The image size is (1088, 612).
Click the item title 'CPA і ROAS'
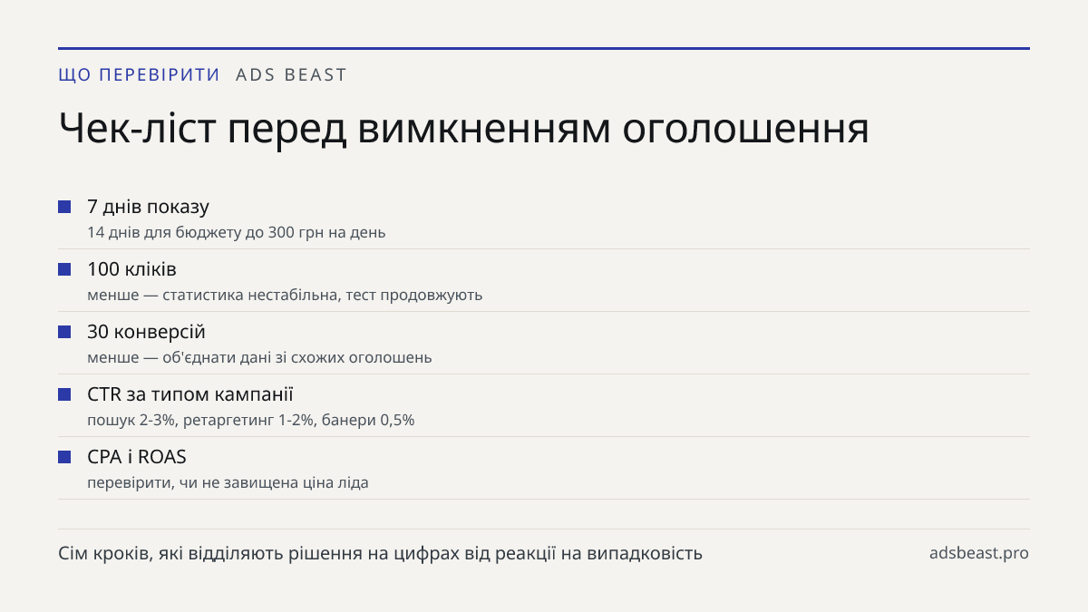pyautogui.click(x=137, y=457)
